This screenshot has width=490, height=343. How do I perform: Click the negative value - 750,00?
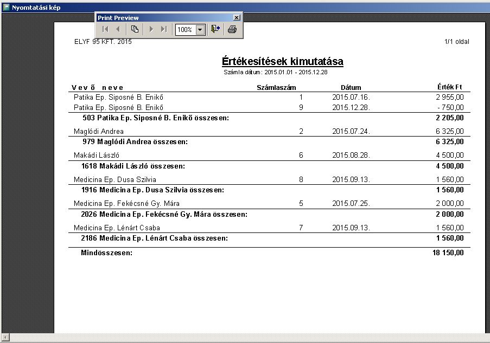tap(450, 107)
